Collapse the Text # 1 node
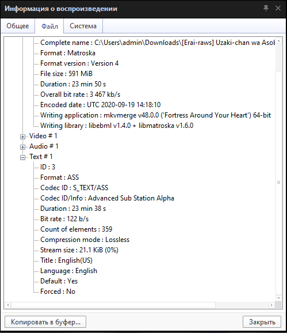 coord(22,157)
